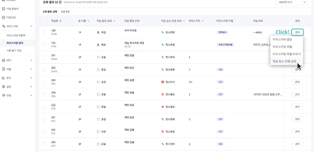The image size is (314, 152).
Task: Click the 객실 현황판 calendar icon
Action: pos(4,8)
